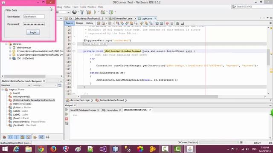Viewport: 273px width, 153px height.
Task: Click Shift Line Right icon
Action: tap(161, 23)
